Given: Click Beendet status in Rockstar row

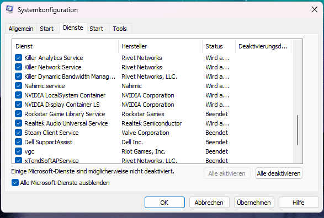Looking at the screenshot, I should pos(216,114).
